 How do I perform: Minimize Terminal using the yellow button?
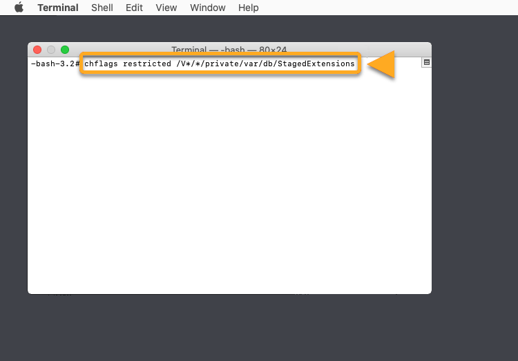(x=51, y=50)
